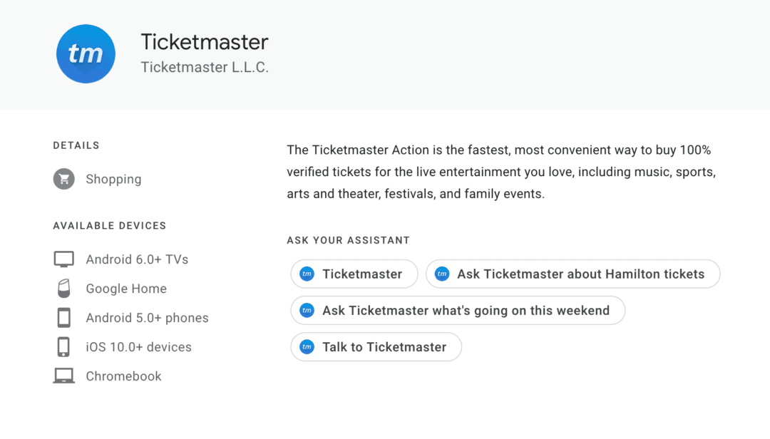Select Ask Ticketmaster about Hamilton tickets

point(573,274)
